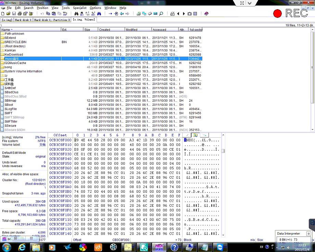Click the (Root directory) link in info panel
Image resolution: width=315 pixels, height=252 pixels.
tap(35, 184)
